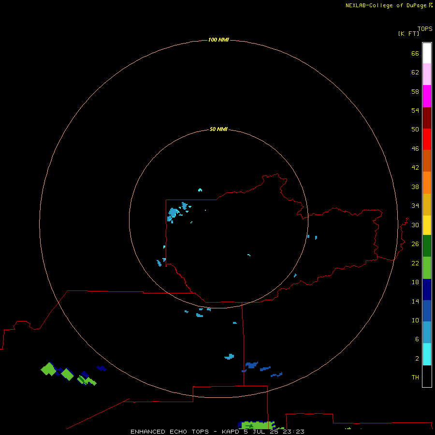Click the 'NEXLAB-College of DuPage' credit text
435x435 pixels.
[386, 5]
